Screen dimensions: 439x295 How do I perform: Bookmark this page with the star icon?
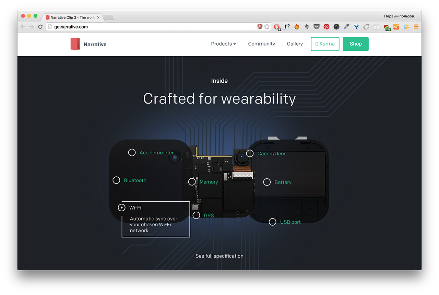(267, 27)
